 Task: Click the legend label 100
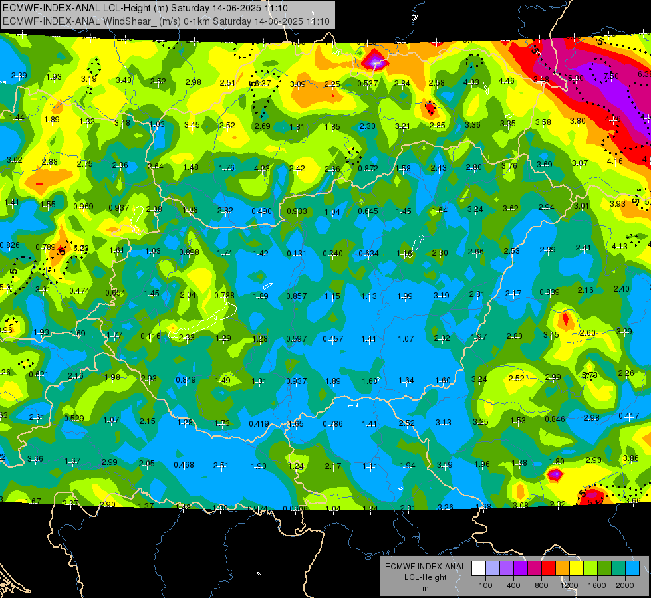[x=485, y=585]
